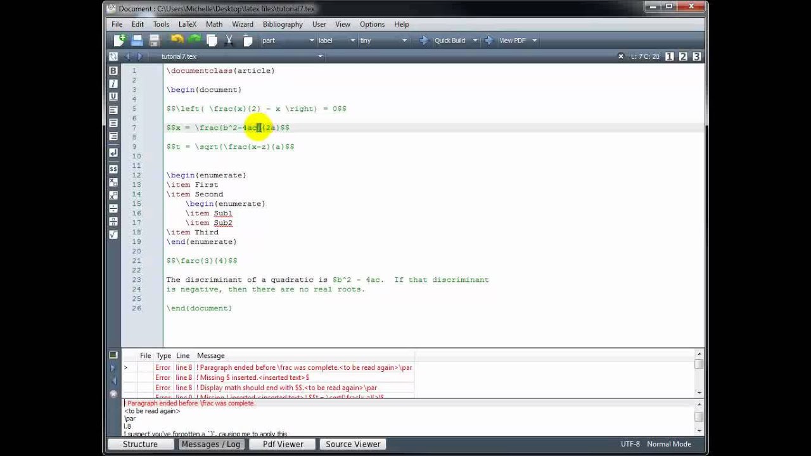Insert superscript with the superscript icon
Image resolution: width=811 pixels, height=456 pixels.
tap(113, 196)
